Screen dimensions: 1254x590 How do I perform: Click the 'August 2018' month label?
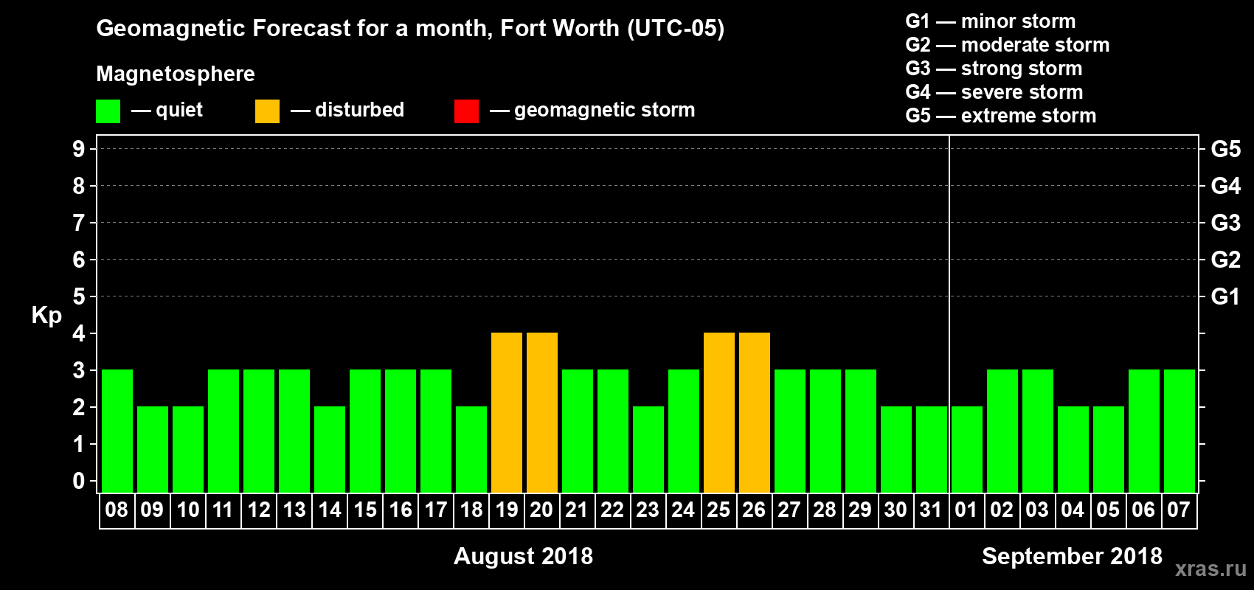point(523,556)
